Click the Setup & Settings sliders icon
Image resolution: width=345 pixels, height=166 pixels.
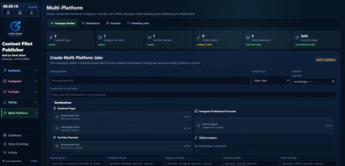(x=5, y=144)
